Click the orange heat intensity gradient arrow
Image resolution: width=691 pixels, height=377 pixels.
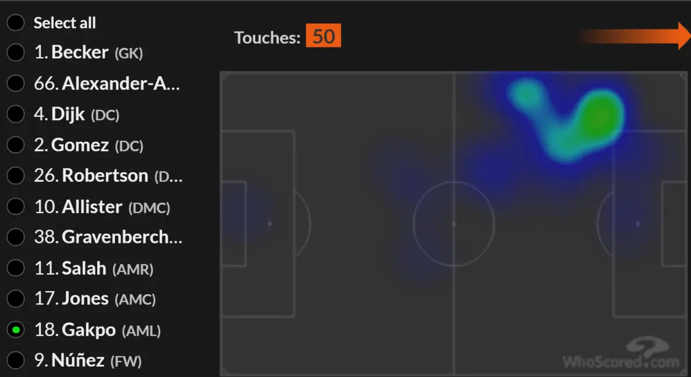point(633,36)
